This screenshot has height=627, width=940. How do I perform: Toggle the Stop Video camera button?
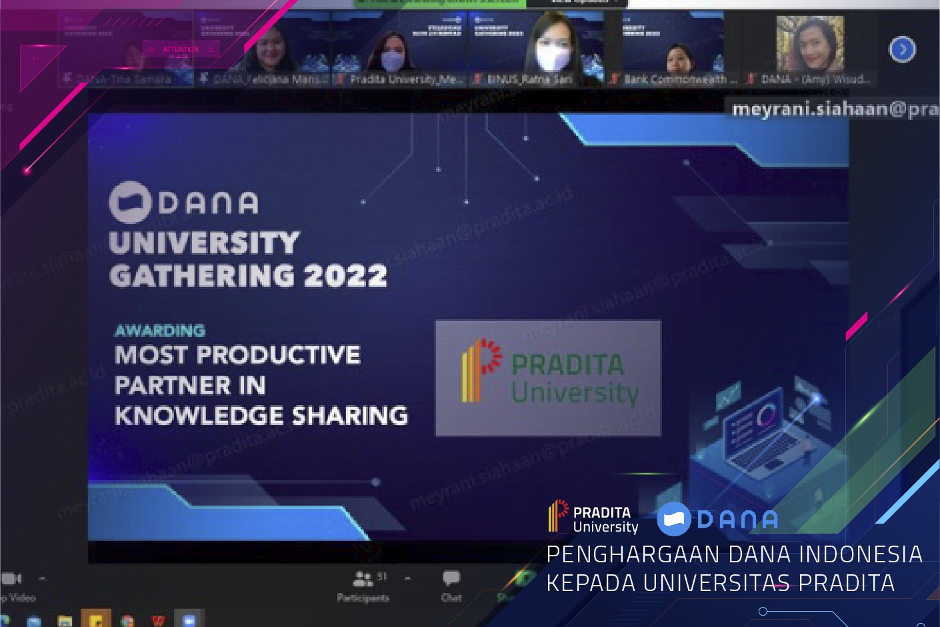point(12,578)
